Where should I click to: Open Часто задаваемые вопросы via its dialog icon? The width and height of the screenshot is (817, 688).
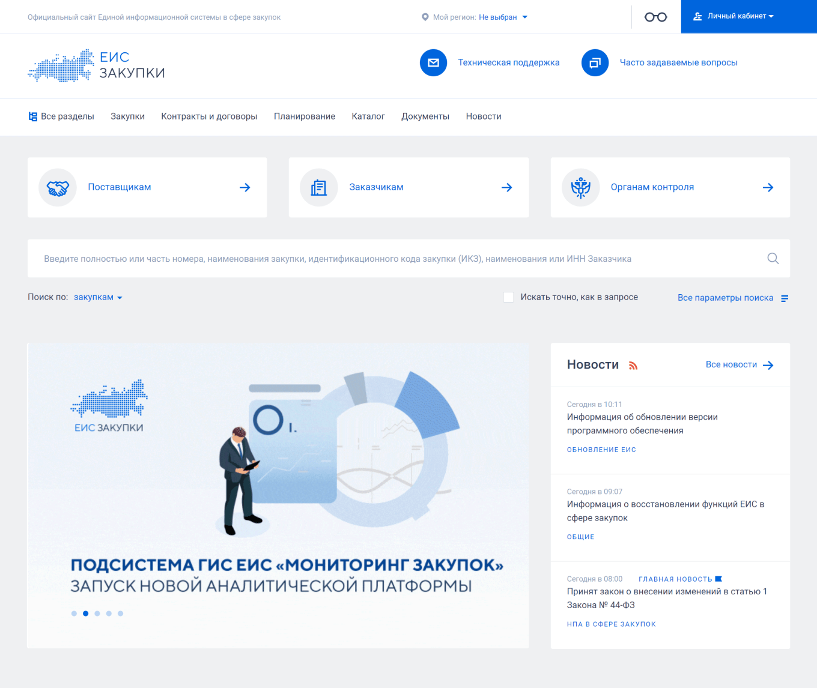595,62
